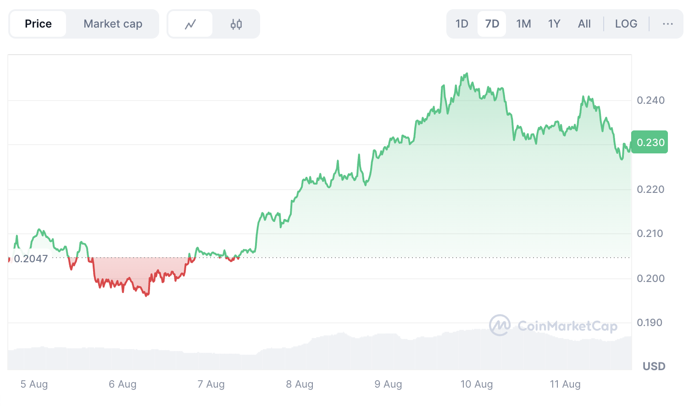Change the range to 1M
Viewport: 689px width, 406px height.
(x=523, y=24)
